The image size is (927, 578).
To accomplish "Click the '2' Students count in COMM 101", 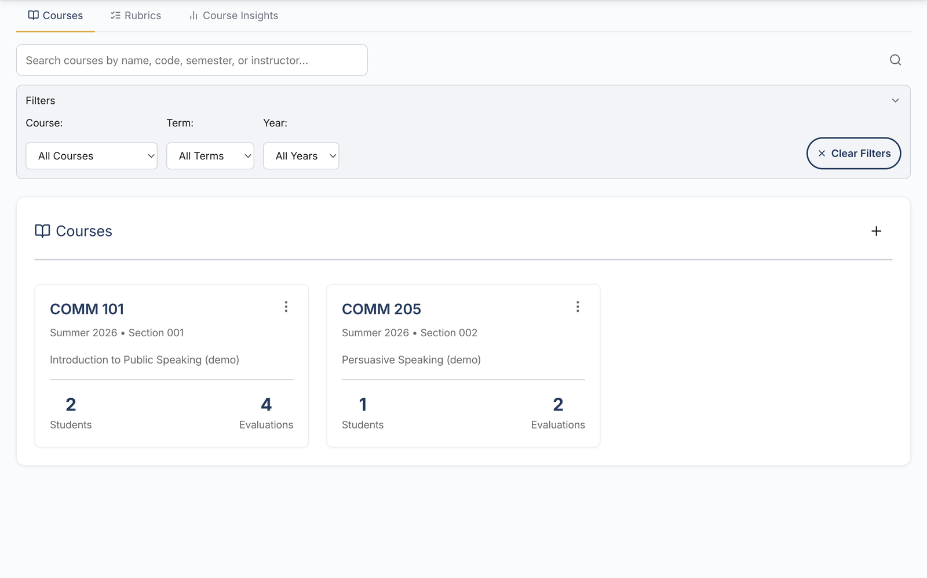I will pyautogui.click(x=71, y=404).
